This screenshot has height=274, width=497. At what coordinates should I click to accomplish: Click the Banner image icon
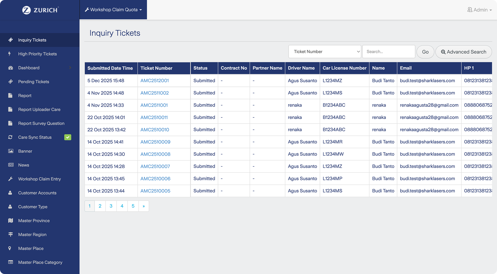click(x=11, y=151)
